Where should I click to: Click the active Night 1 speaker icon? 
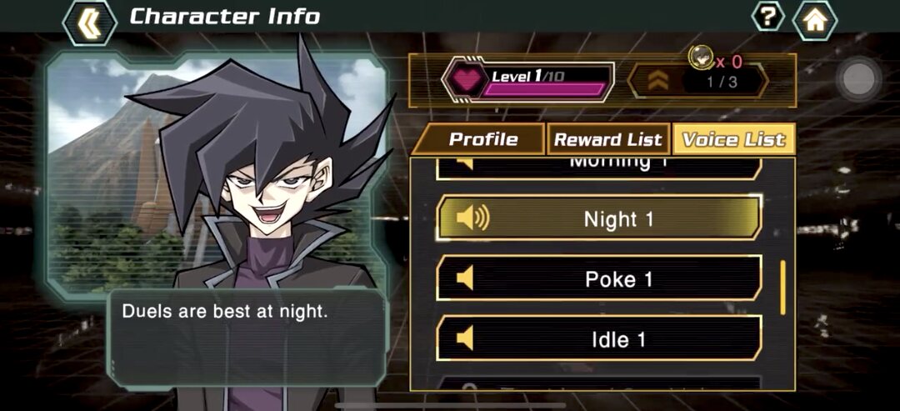tap(472, 218)
